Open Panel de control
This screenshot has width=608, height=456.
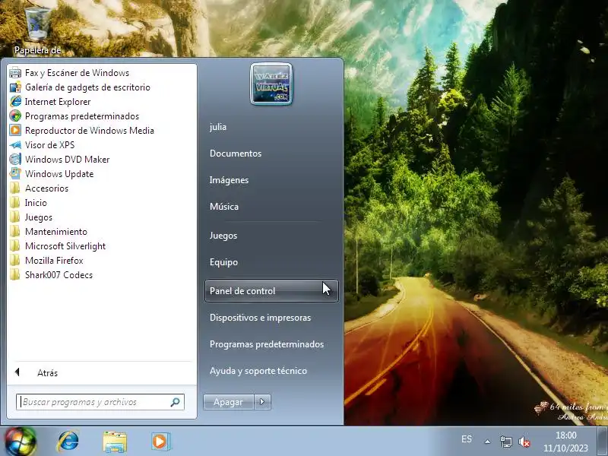click(x=271, y=291)
